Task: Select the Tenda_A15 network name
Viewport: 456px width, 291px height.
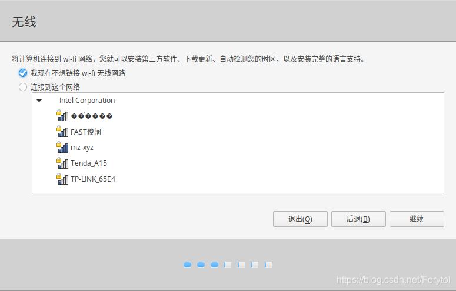Action: 89,163
